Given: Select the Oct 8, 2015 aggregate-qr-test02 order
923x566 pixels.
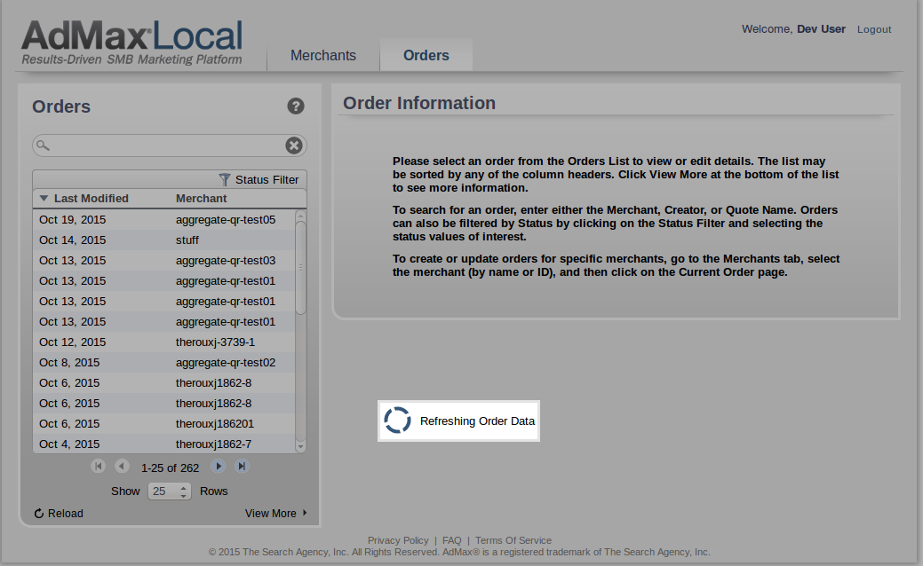Looking at the screenshot, I should coord(163,363).
